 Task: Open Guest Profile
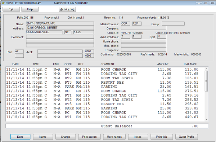pyautogui.click(x=186, y=137)
